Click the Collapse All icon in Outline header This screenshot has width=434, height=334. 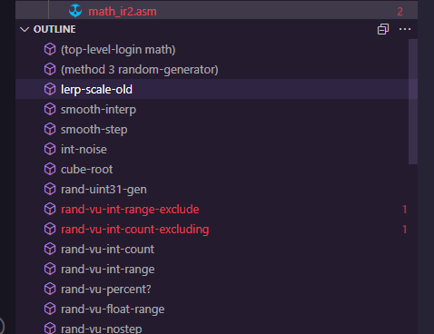pos(383,29)
